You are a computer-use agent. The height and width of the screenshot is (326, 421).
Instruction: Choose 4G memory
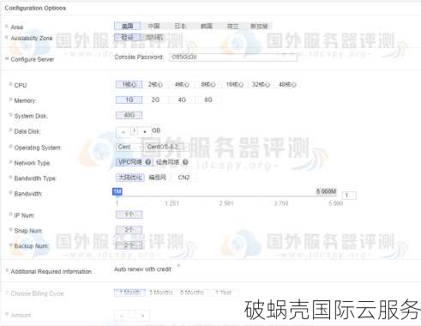[182, 100]
